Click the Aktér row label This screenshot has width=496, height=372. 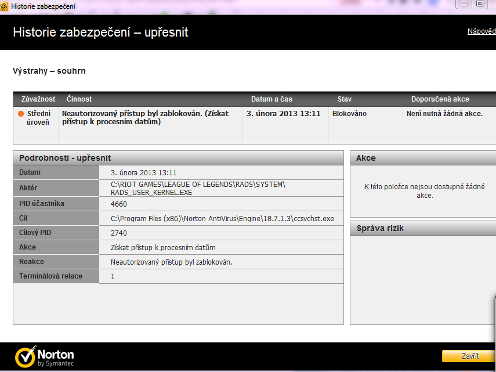click(28, 188)
